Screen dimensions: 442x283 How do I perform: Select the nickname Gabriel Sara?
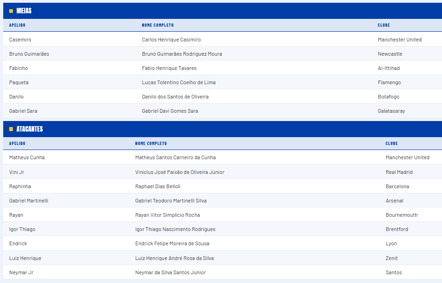[x=23, y=111]
